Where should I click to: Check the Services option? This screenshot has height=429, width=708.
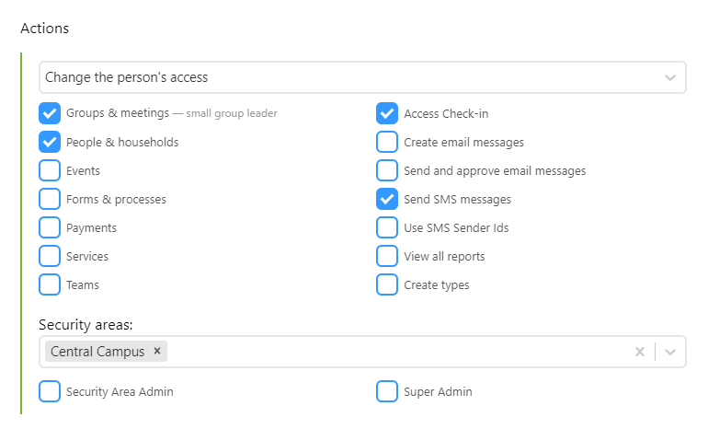click(x=50, y=256)
